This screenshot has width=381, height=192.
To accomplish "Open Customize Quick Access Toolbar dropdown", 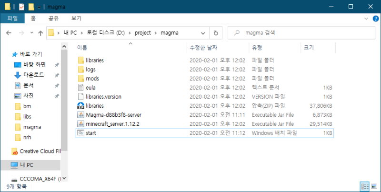I will pyautogui.click(x=39, y=8).
